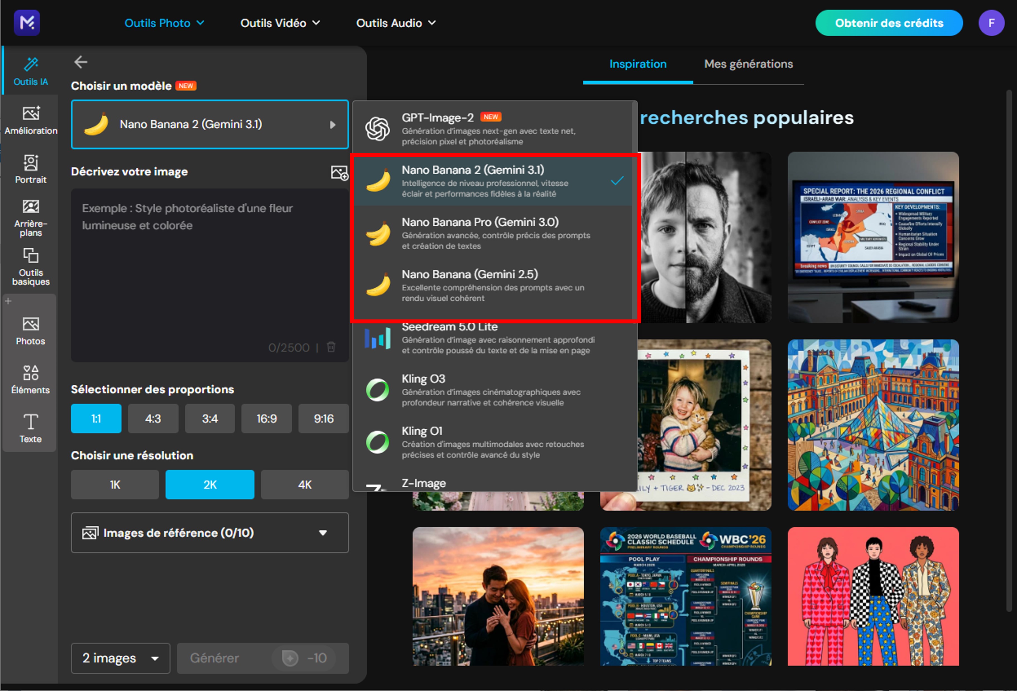The image size is (1017, 691).
Task: Click the page scrollbar on the right edge
Action: click(x=1009, y=350)
